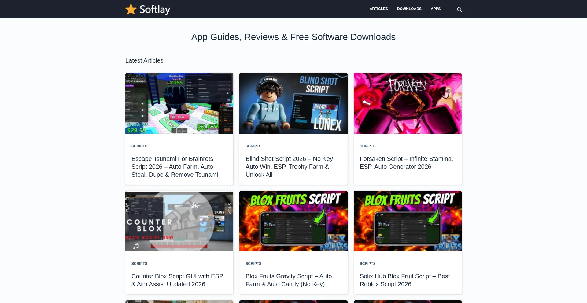Open the Articles menu item
The height and width of the screenshot is (303, 587).
378,9
